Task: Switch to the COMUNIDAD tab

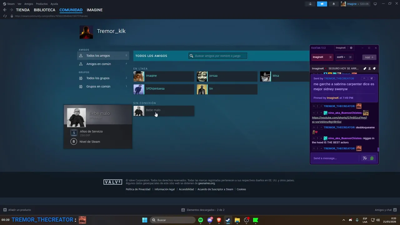Action: click(71, 10)
